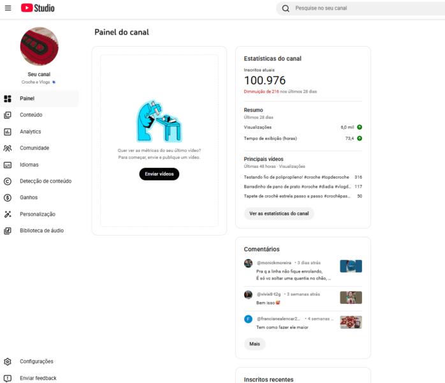Image resolution: width=445 pixels, height=383 pixels.
Task: Open Detecção de conteúdo page
Action: coord(40,181)
